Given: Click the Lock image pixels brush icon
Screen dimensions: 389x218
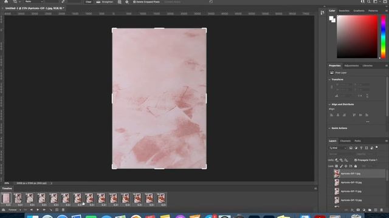Looking at the screenshot, I should click(341, 166).
